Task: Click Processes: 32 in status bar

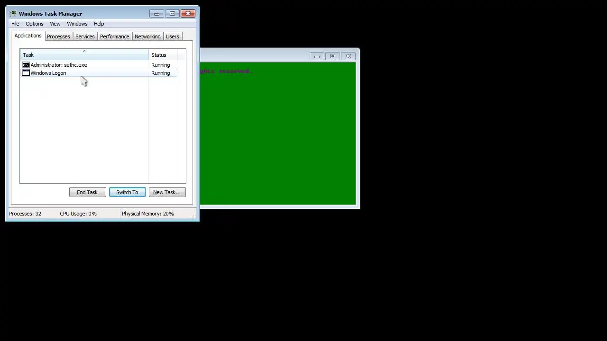Action: coord(25,214)
